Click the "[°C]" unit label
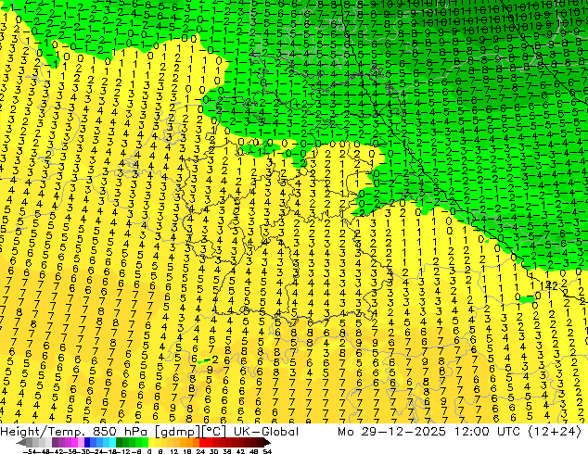 213,432
